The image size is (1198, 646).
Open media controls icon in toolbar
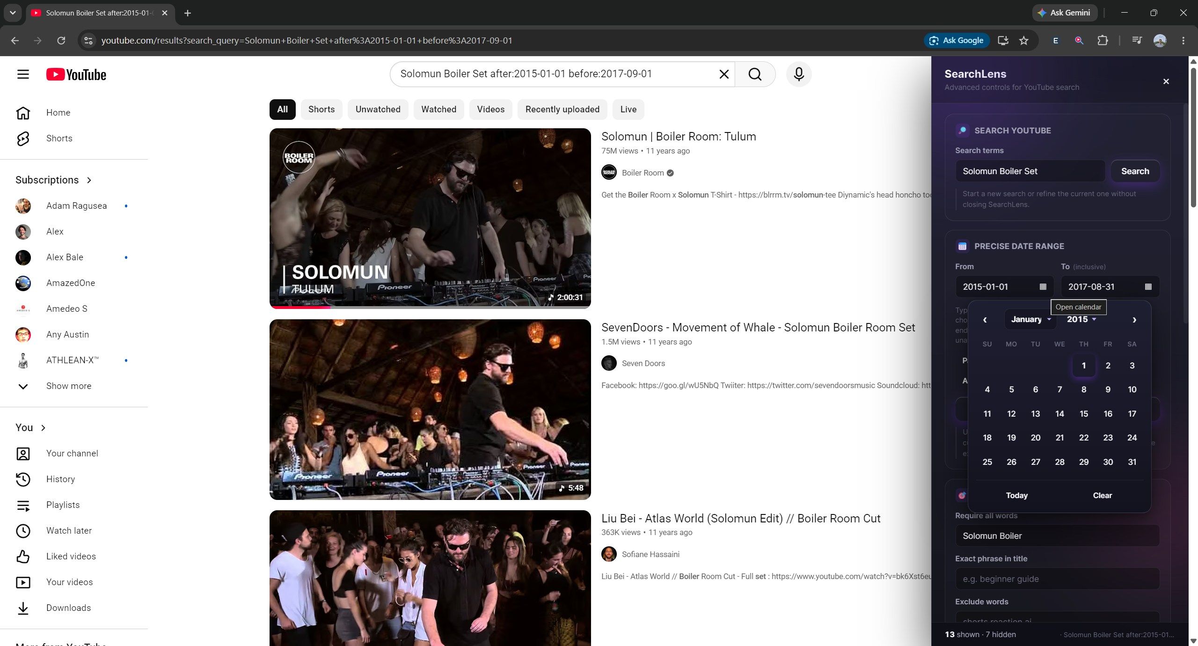1137,41
